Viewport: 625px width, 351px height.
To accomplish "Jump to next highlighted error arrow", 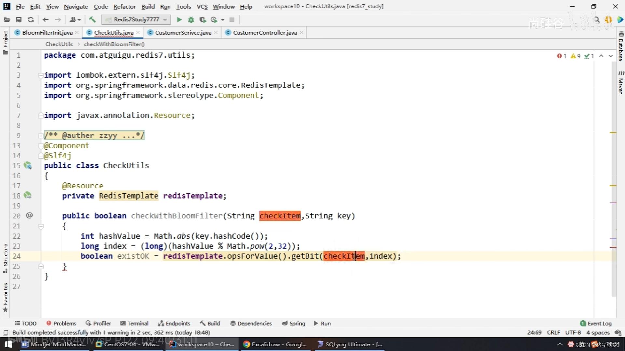I will coord(611,56).
